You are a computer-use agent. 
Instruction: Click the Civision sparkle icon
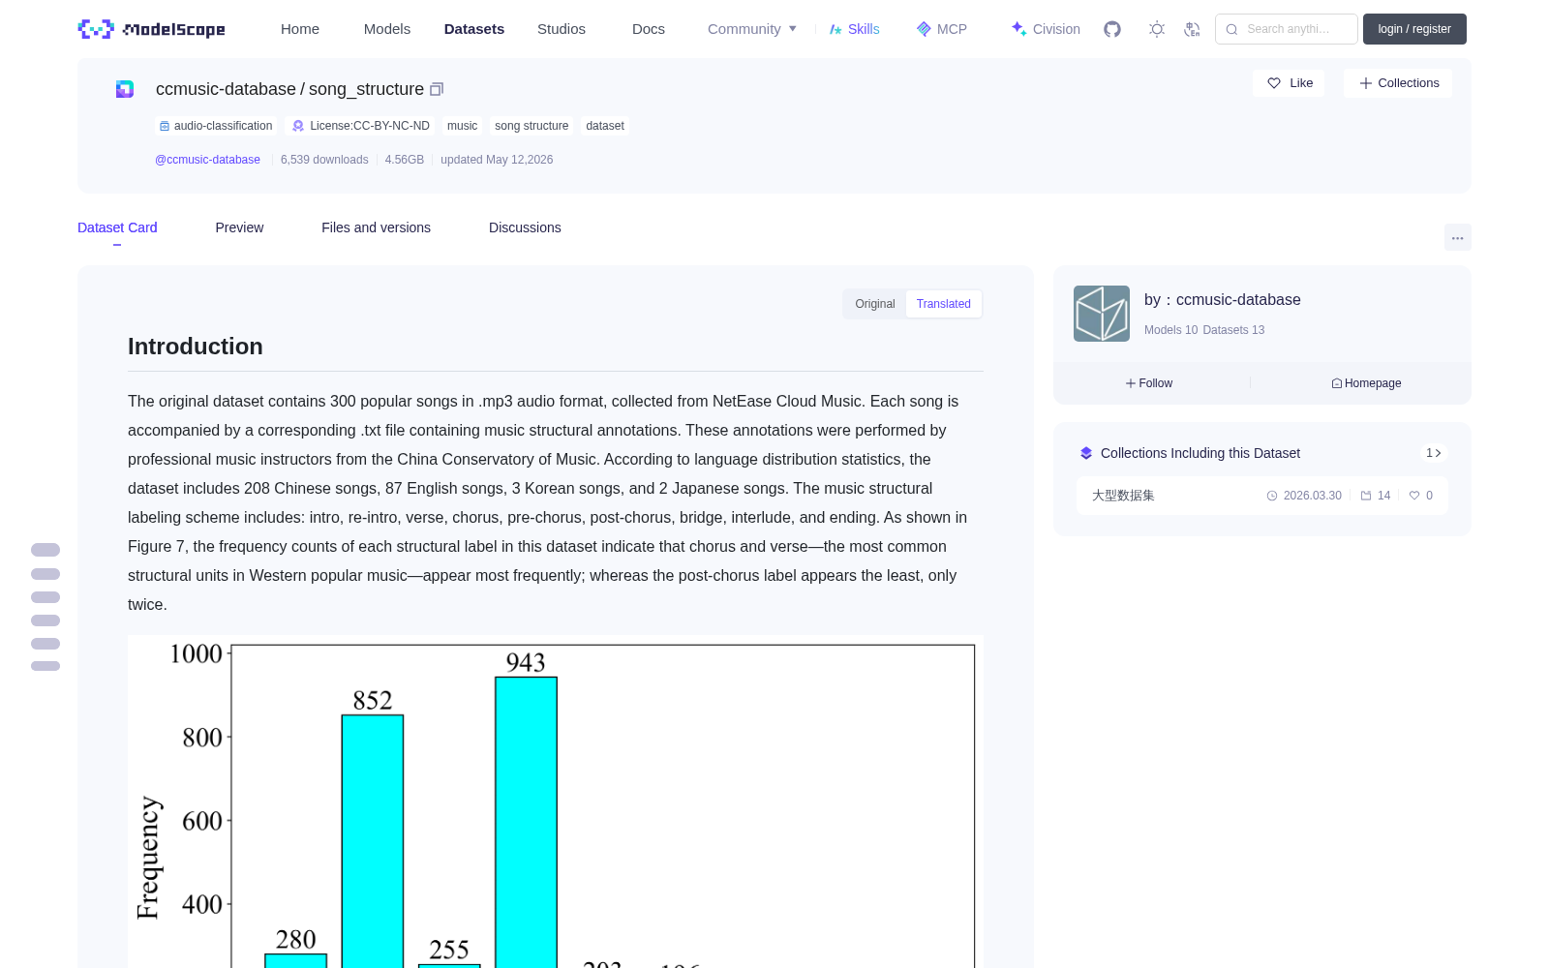point(1018,29)
